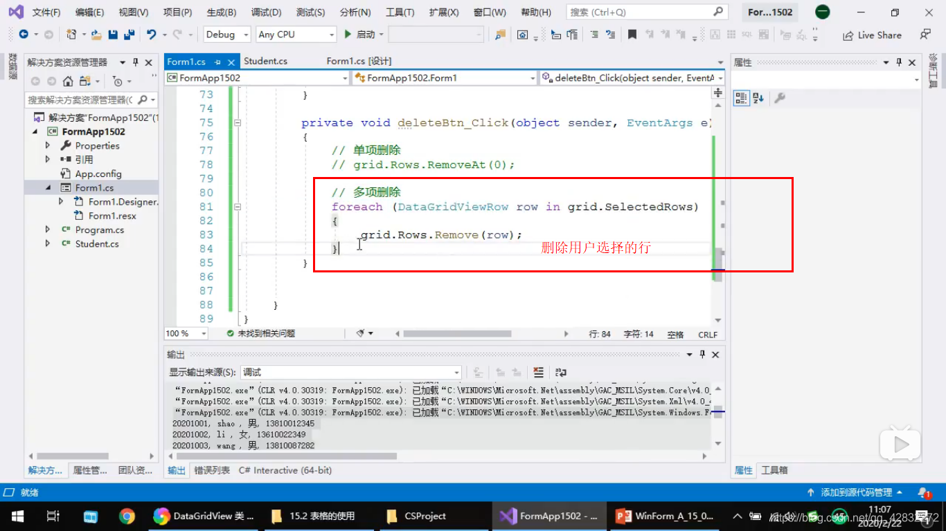Viewport: 946px width, 531px height.
Task: Click the undo arrow in toolbar
Action: click(x=151, y=35)
